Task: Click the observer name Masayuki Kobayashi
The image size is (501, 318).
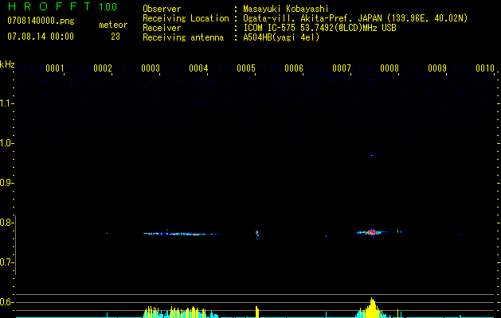Action: tap(286, 9)
